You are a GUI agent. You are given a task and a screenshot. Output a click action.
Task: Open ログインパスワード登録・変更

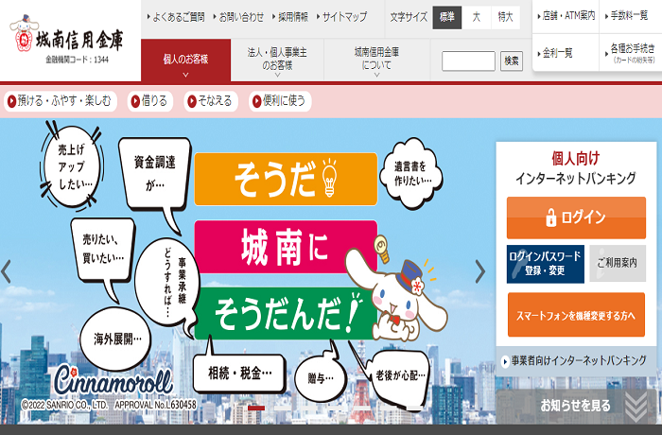click(546, 264)
